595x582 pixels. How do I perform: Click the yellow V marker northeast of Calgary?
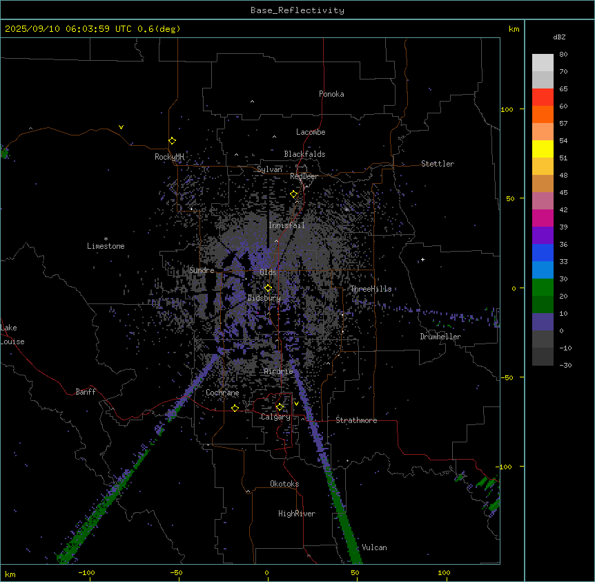(x=296, y=404)
